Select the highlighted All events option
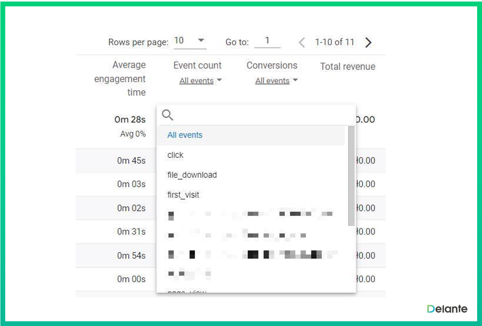 [x=185, y=135]
